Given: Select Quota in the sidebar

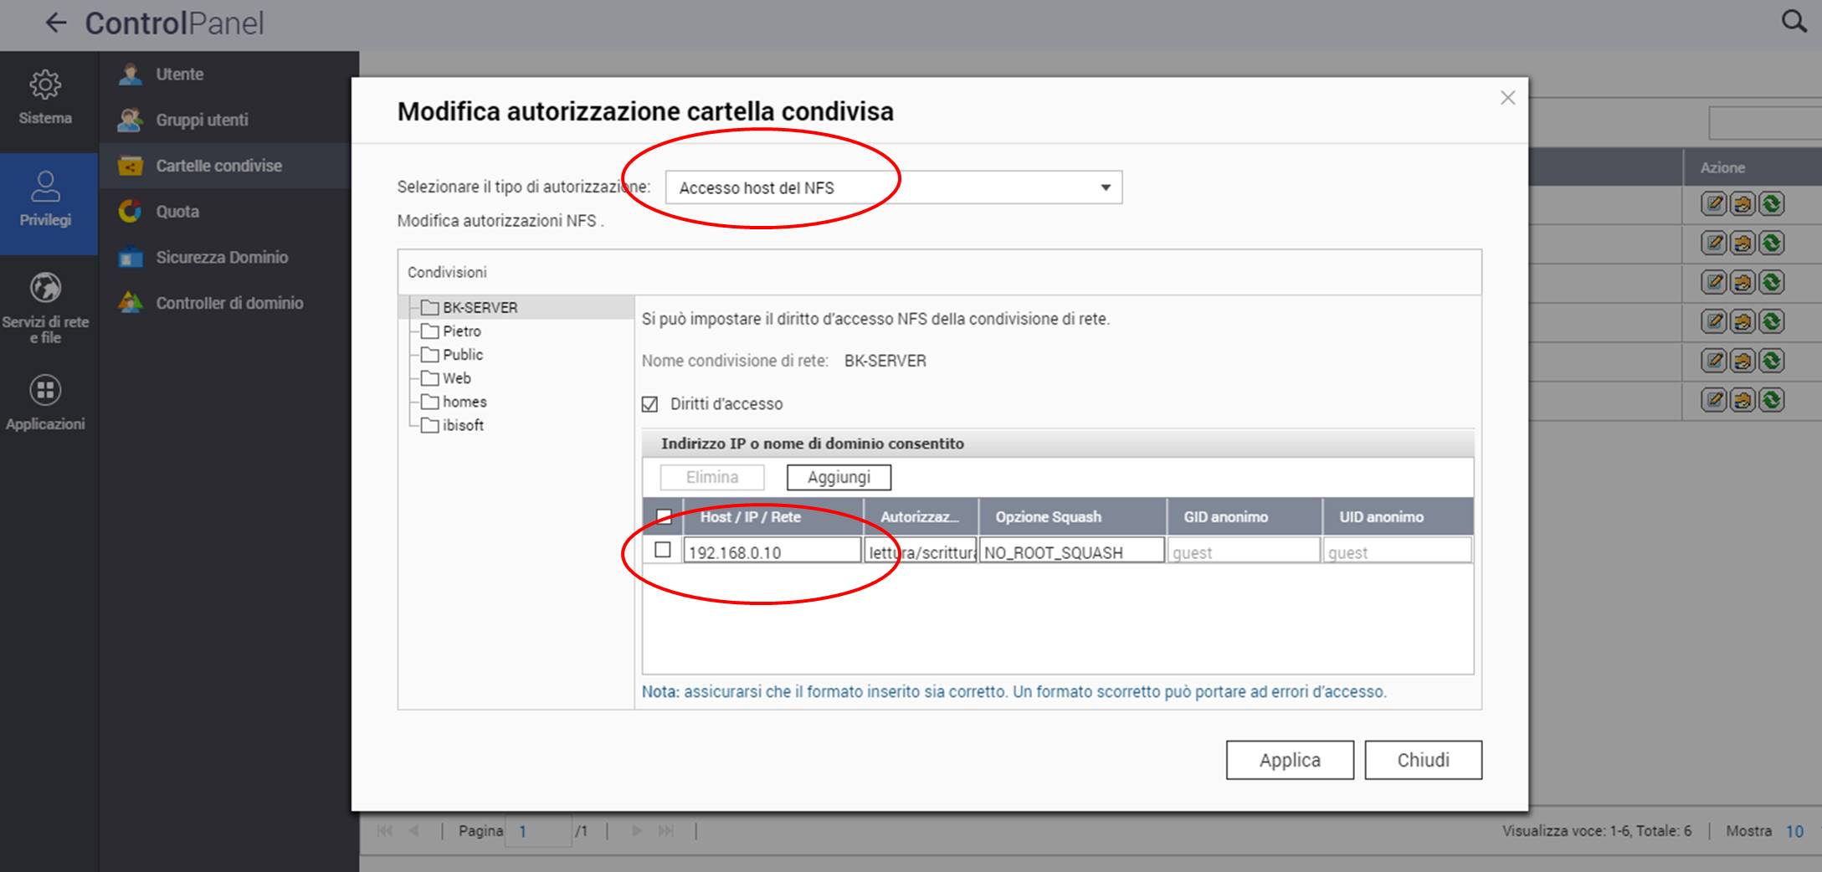Looking at the screenshot, I should point(177,212).
